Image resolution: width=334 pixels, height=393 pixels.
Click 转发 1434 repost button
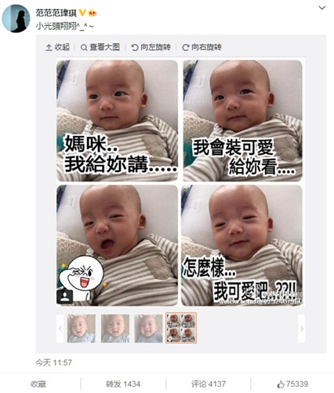pos(123,384)
